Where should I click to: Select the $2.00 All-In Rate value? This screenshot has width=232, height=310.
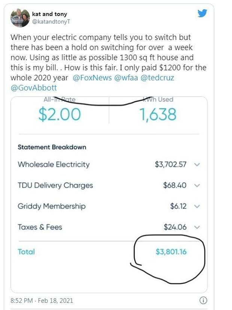click(x=59, y=114)
